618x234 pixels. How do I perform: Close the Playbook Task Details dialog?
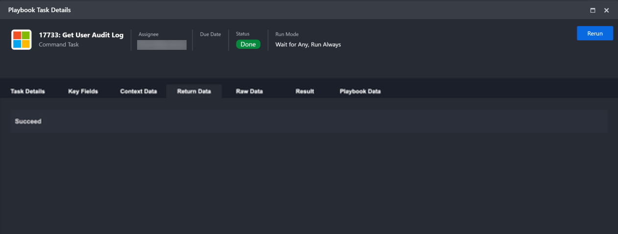[x=606, y=10]
